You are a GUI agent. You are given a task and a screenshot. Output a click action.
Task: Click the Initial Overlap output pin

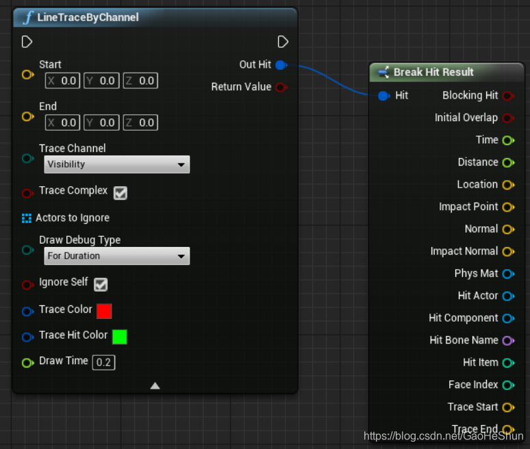(508, 118)
